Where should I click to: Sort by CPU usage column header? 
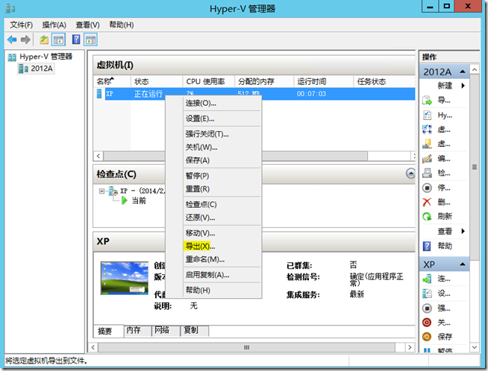tap(208, 81)
